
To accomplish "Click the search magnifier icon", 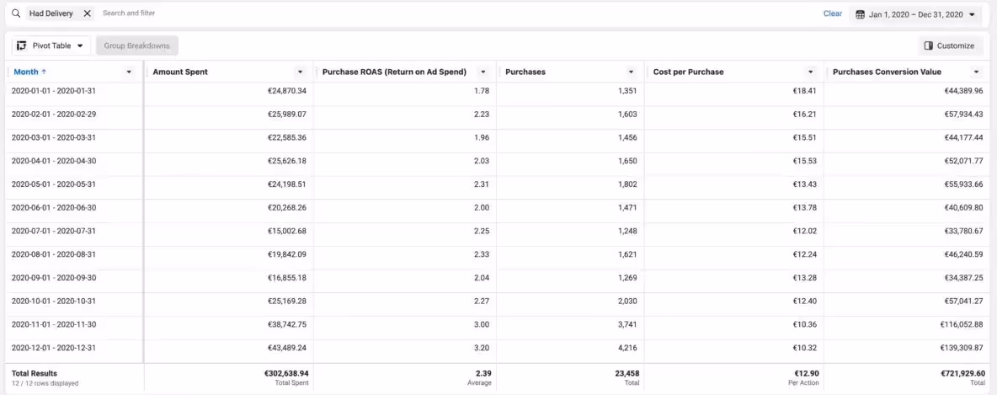I will coord(17,13).
